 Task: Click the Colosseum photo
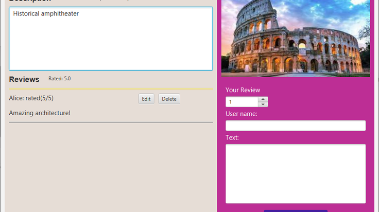point(296,38)
